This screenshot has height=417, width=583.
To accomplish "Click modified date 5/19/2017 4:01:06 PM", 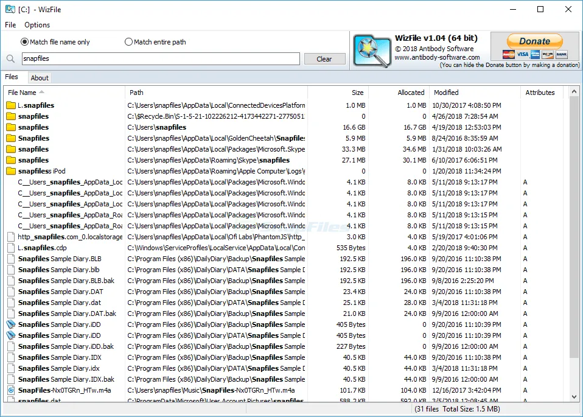I will [465, 237].
